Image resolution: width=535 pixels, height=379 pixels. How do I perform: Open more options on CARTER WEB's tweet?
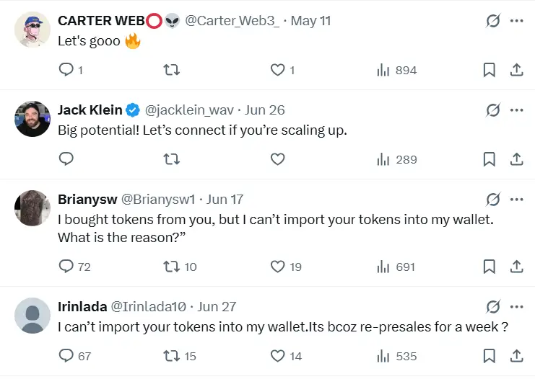click(516, 21)
